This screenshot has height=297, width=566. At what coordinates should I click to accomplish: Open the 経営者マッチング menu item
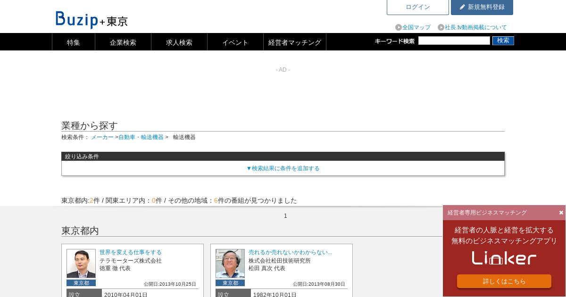pos(295,42)
